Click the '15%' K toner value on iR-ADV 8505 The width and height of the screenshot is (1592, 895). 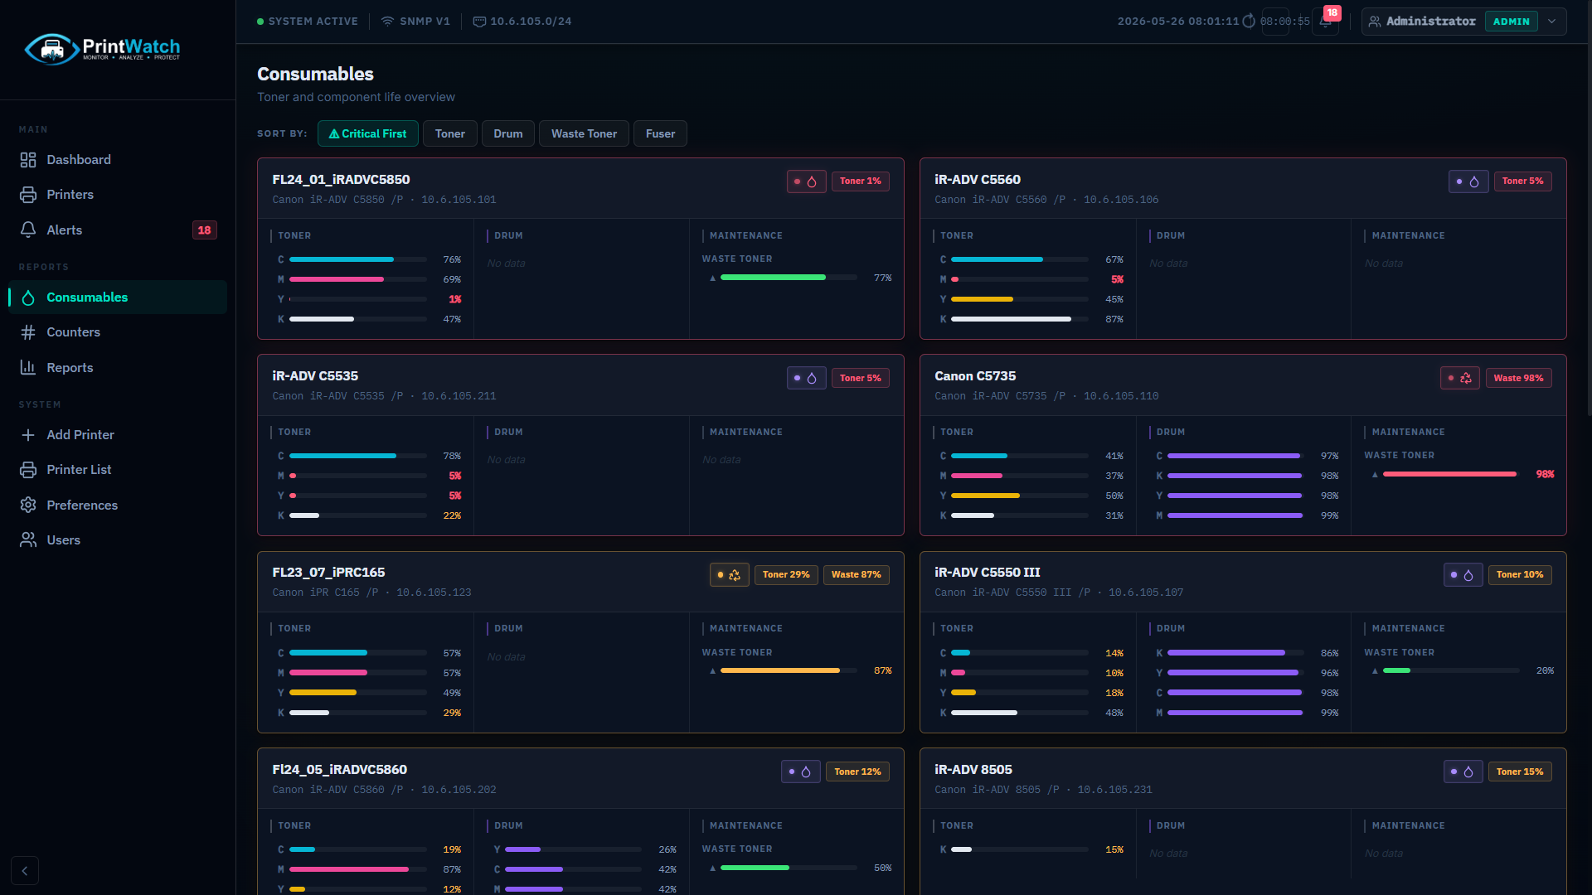point(1114,849)
